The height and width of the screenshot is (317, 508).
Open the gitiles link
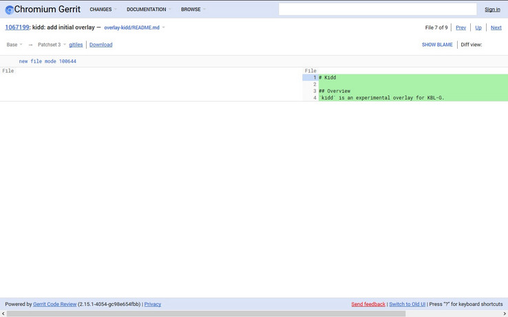76,45
